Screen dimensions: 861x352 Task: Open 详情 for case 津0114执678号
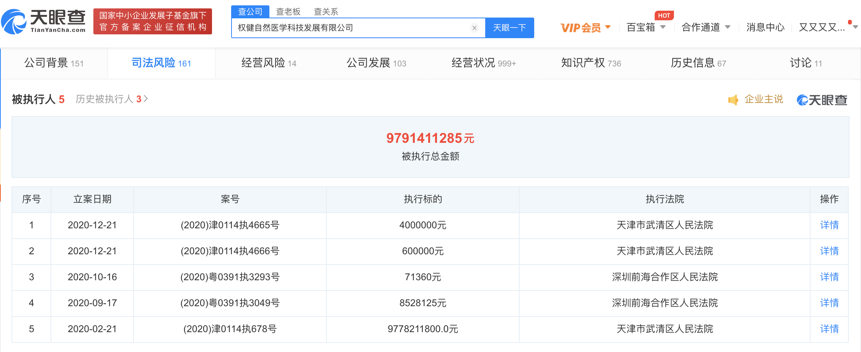pyautogui.click(x=829, y=329)
